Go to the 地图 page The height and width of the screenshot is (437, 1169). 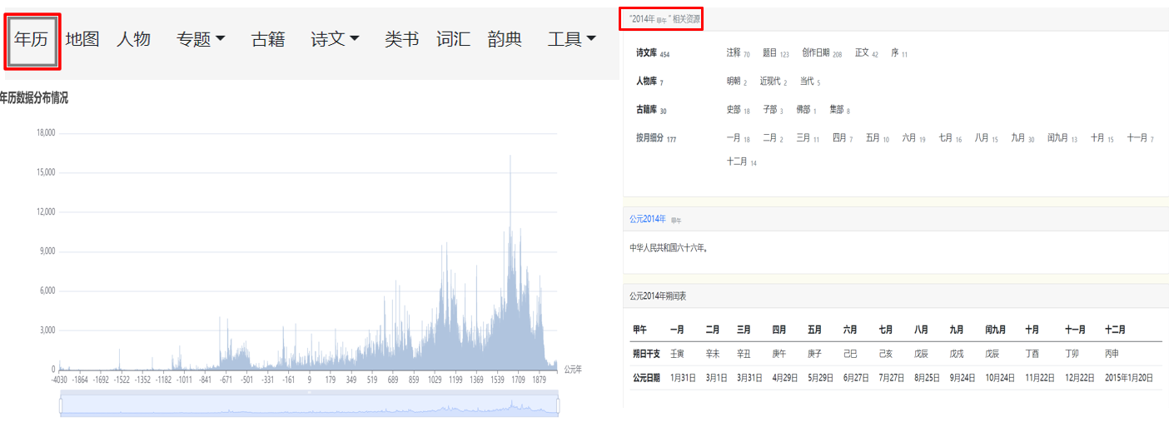(x=82, y=39)
